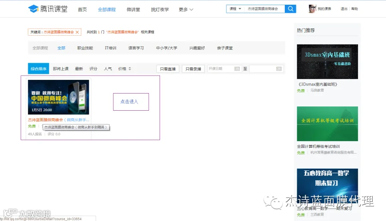Click 全国计算机等级考试培训 title link
Image resolution: width=386 pixels, height=221 pixels.
[318, 146]
